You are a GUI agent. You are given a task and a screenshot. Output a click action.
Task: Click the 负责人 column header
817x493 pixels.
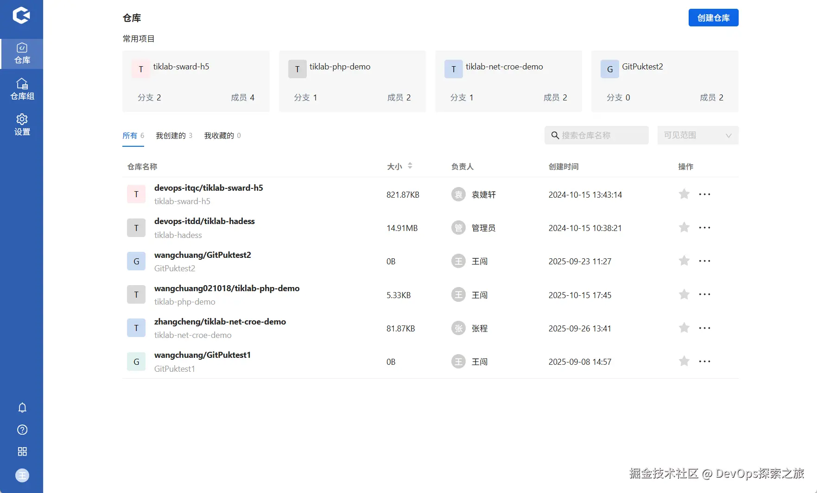tap(462, 167)
